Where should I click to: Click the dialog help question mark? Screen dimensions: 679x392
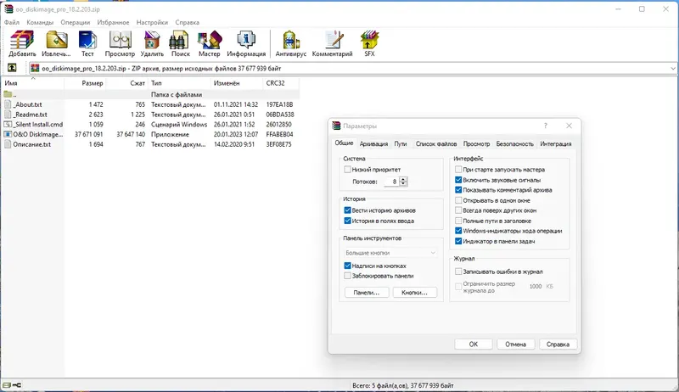click(546, 126)
